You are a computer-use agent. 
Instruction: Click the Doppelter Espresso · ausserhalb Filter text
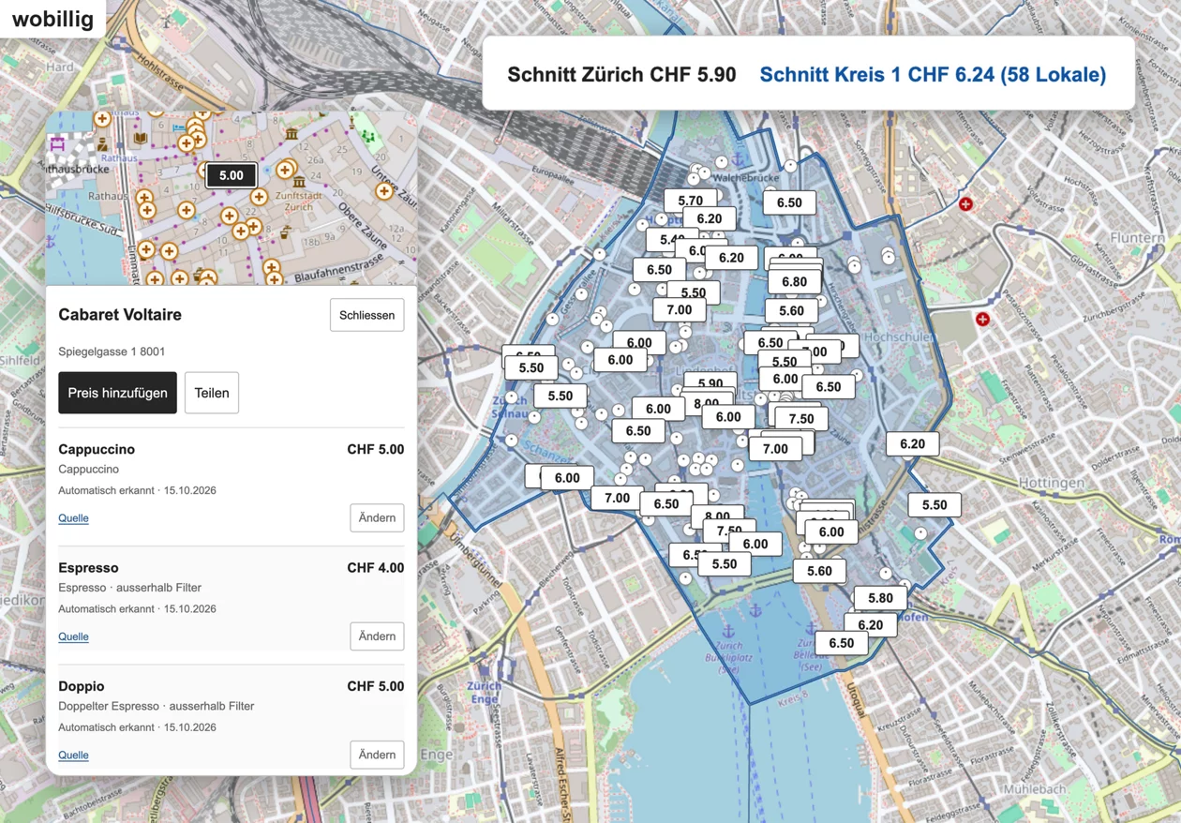pyautogui.click(x=157, y=706)
